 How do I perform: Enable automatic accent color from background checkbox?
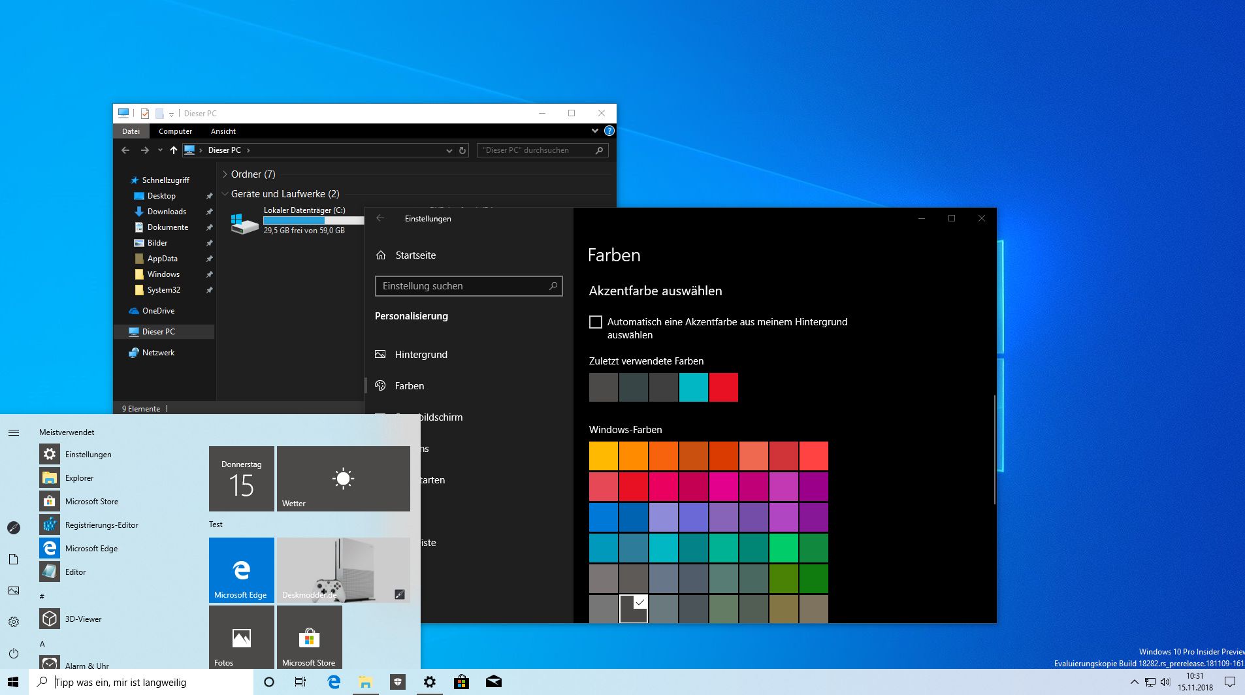pyautogui.click(x=596, y=322)
